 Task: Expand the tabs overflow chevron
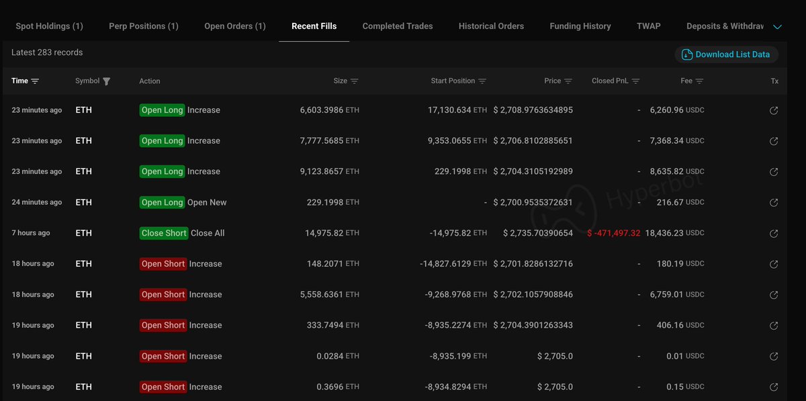tap(777, 27)
